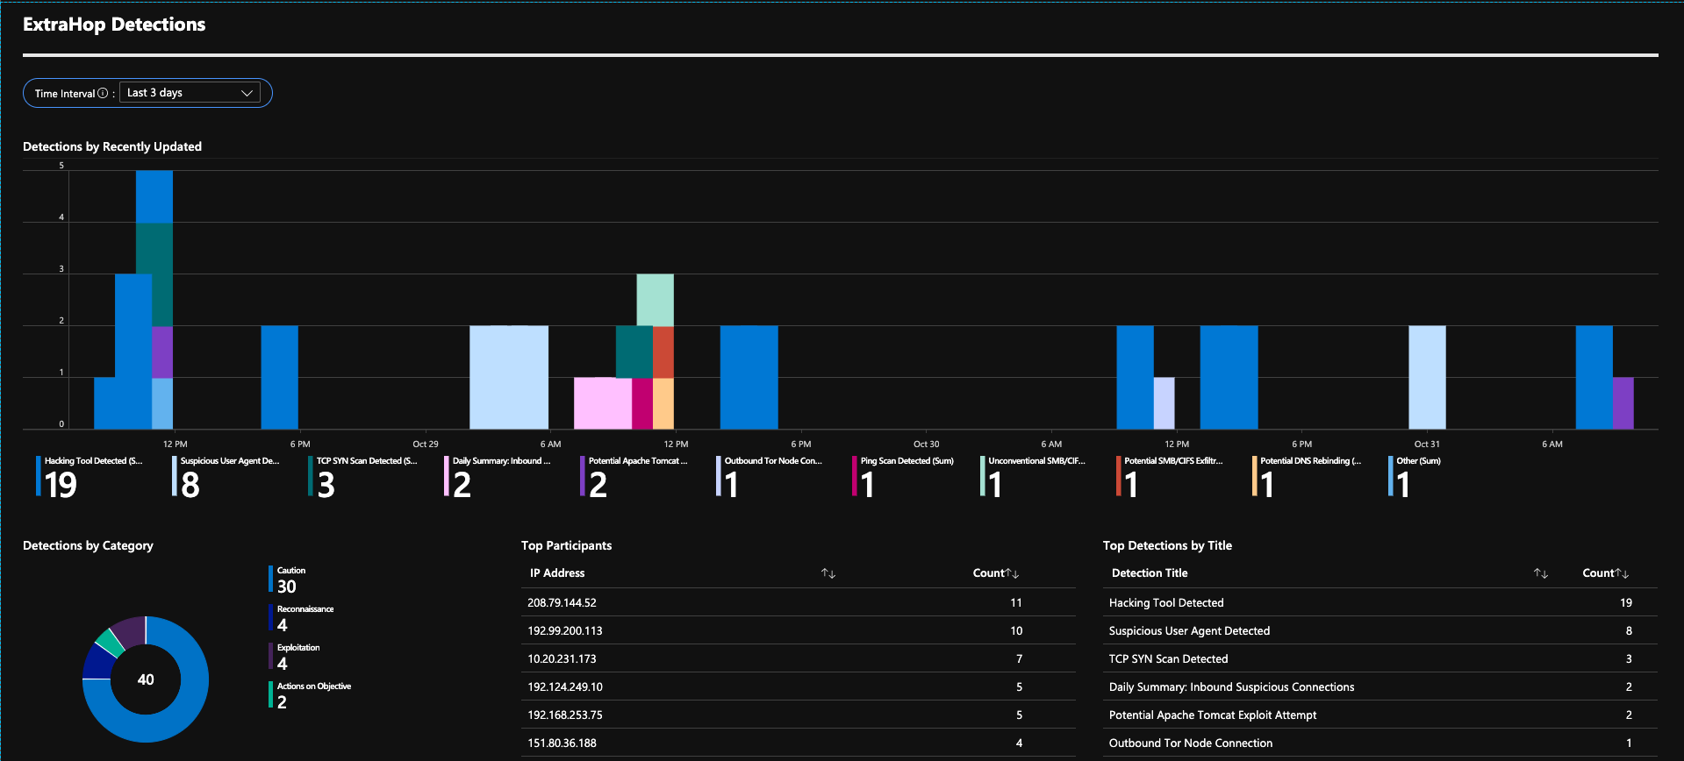Select Other (Sum) legend tile
This screenshot has width=1684, height=761.
pyautogui.click(x=1415, y=477)
